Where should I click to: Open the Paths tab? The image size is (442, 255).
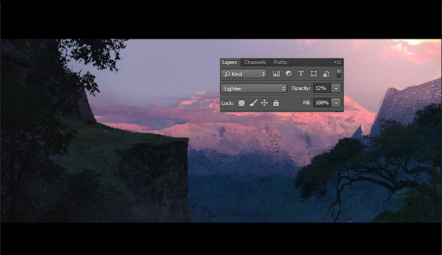pos(280,63)
